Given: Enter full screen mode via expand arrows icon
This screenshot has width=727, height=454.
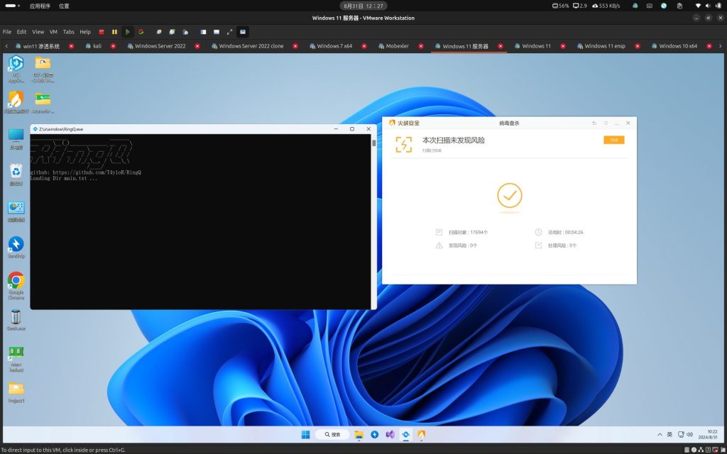Looking at the screenshot, I should pyautogui.click(x=229, y=32).
